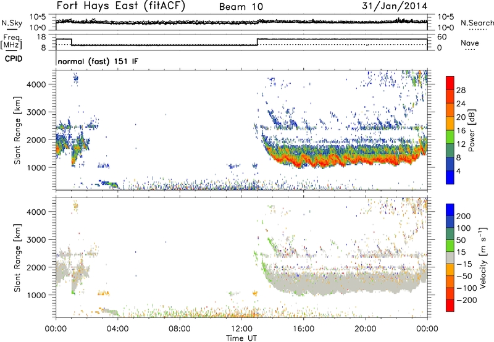
Task: Click the "Power [dB]" color bar title
Action: [471, 131]
